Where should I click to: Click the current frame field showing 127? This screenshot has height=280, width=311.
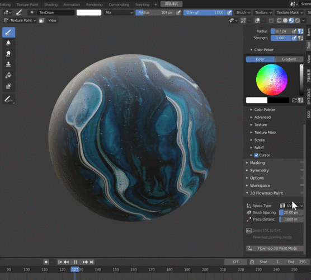pos(235,262)
